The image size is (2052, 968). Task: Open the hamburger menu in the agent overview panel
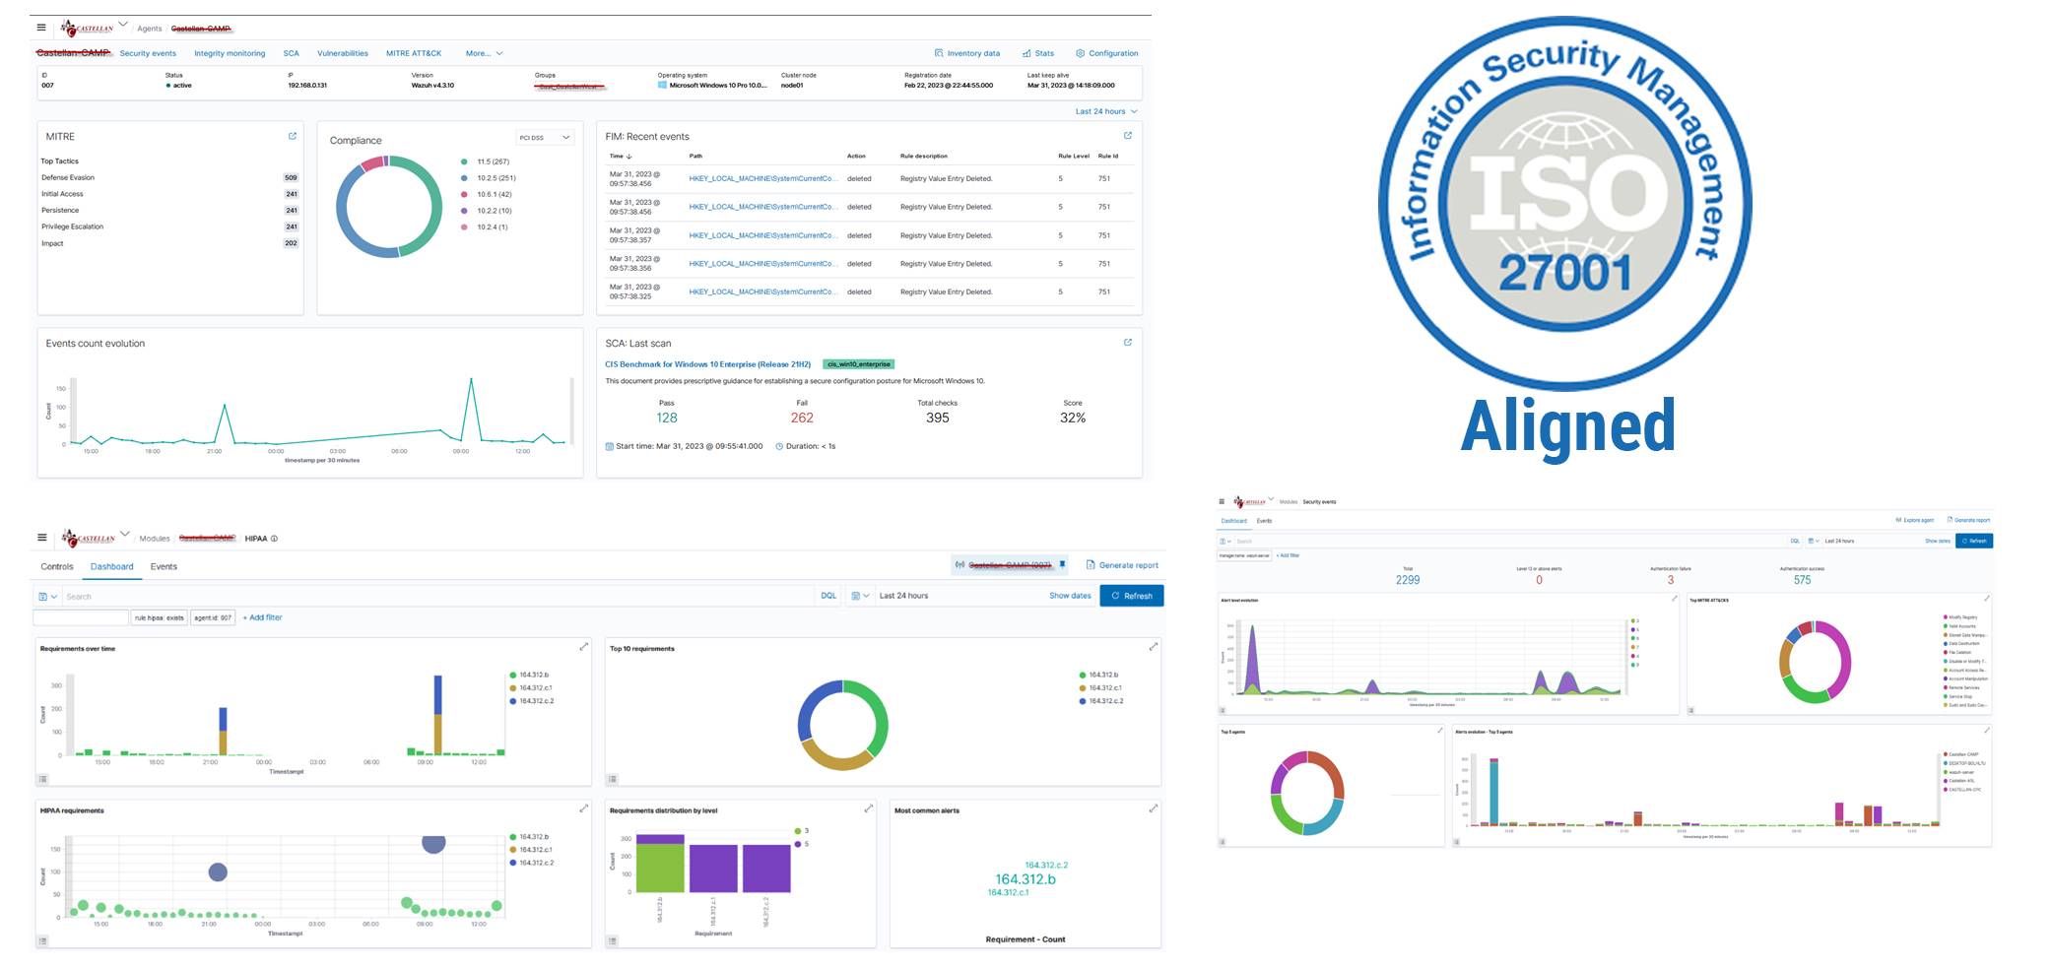click(x=41, y=28)
